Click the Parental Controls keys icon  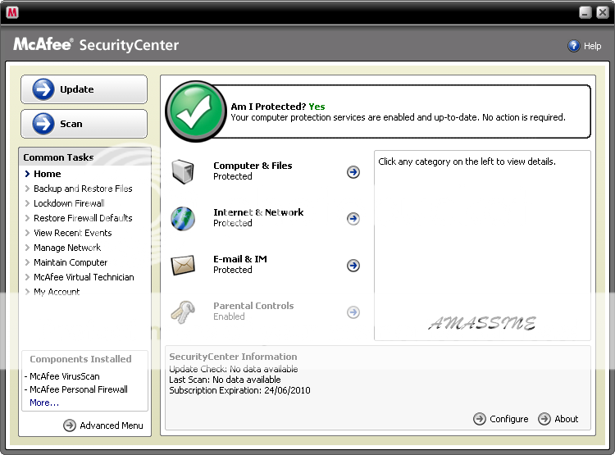183,312
